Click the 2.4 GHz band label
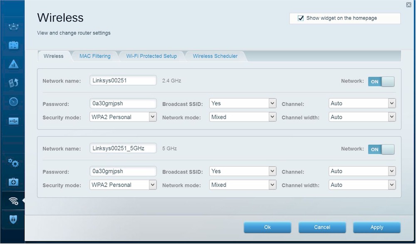The image size is (416, 244). pos(172,81)
